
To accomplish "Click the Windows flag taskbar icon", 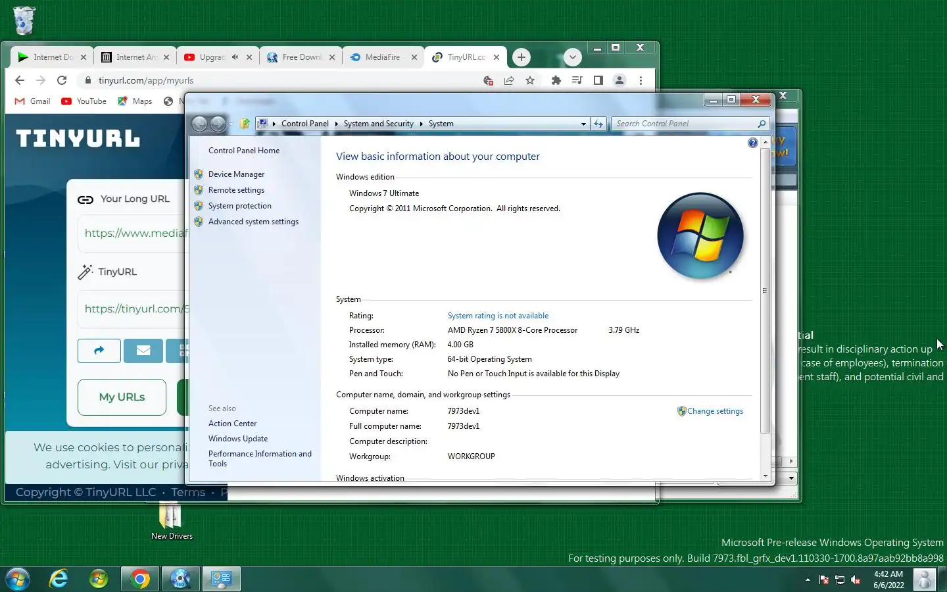I will (x=99, y=579).
